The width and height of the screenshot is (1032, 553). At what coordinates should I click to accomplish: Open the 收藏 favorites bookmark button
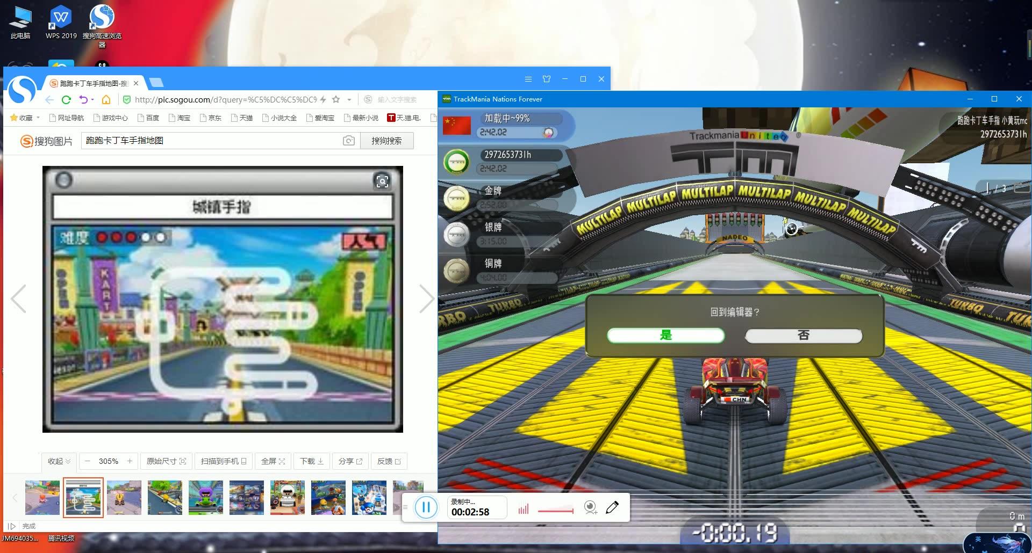[x=21, y=118]
